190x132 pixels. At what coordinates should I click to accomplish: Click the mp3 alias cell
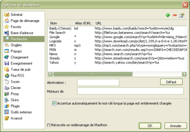coord(77,46)
